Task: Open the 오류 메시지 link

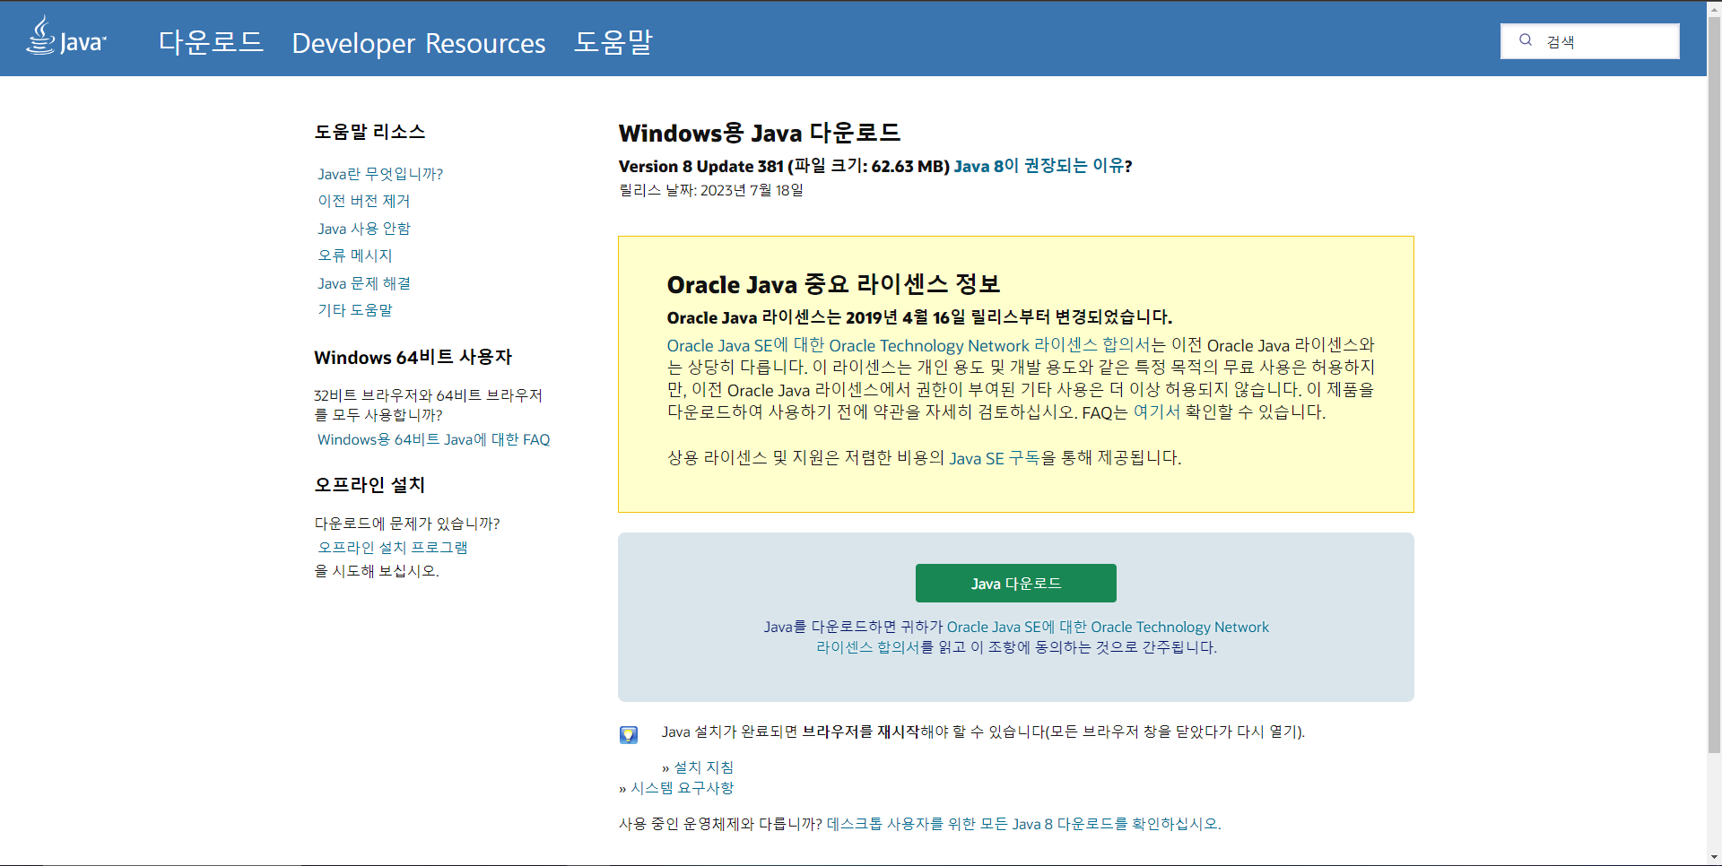Action: [355, 255]
